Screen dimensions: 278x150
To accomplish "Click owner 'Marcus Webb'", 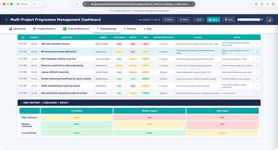I will pyautogui.click(x=102, y=44).
